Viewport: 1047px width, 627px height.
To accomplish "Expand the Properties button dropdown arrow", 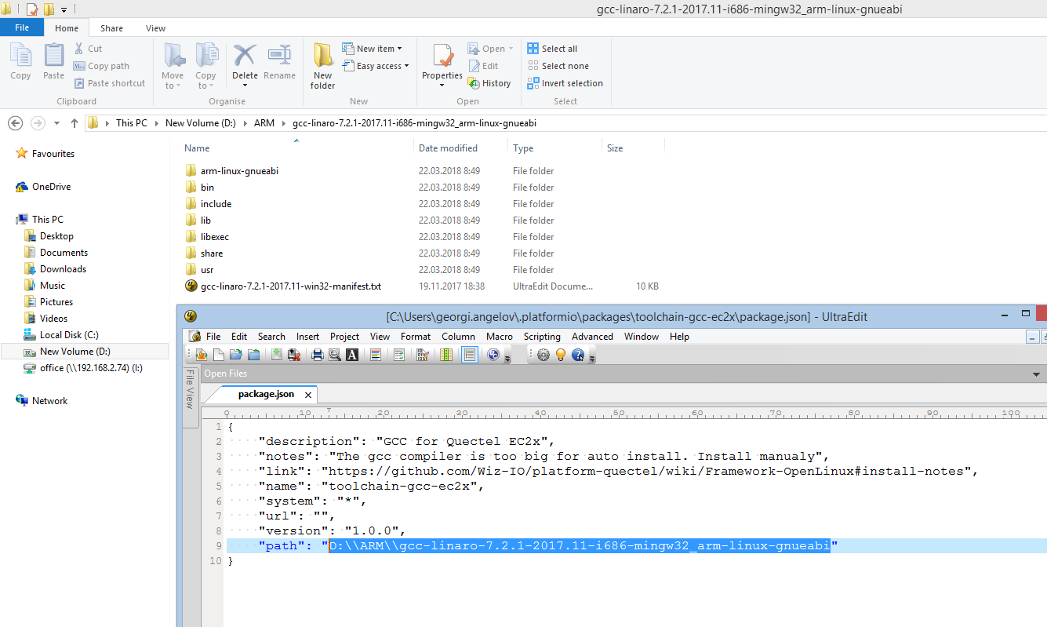I will (x=442, y=86).
